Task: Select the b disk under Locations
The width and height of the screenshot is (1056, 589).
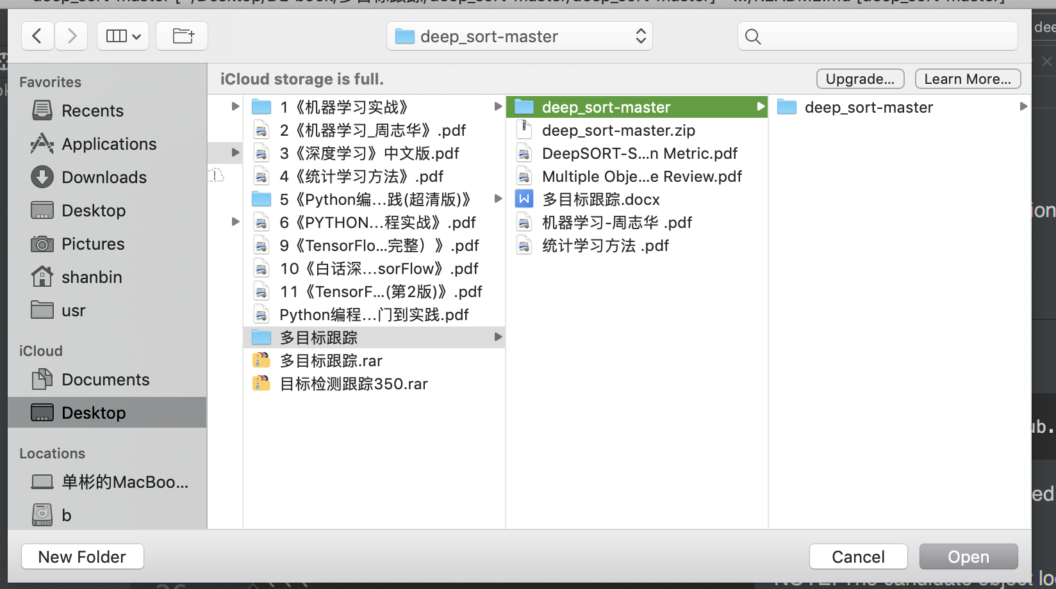Action: pyautogui.click(x=67, y=515)
